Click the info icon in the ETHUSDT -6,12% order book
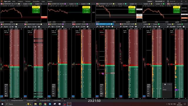This screenshot has width=188, height=106. [112, 27]
